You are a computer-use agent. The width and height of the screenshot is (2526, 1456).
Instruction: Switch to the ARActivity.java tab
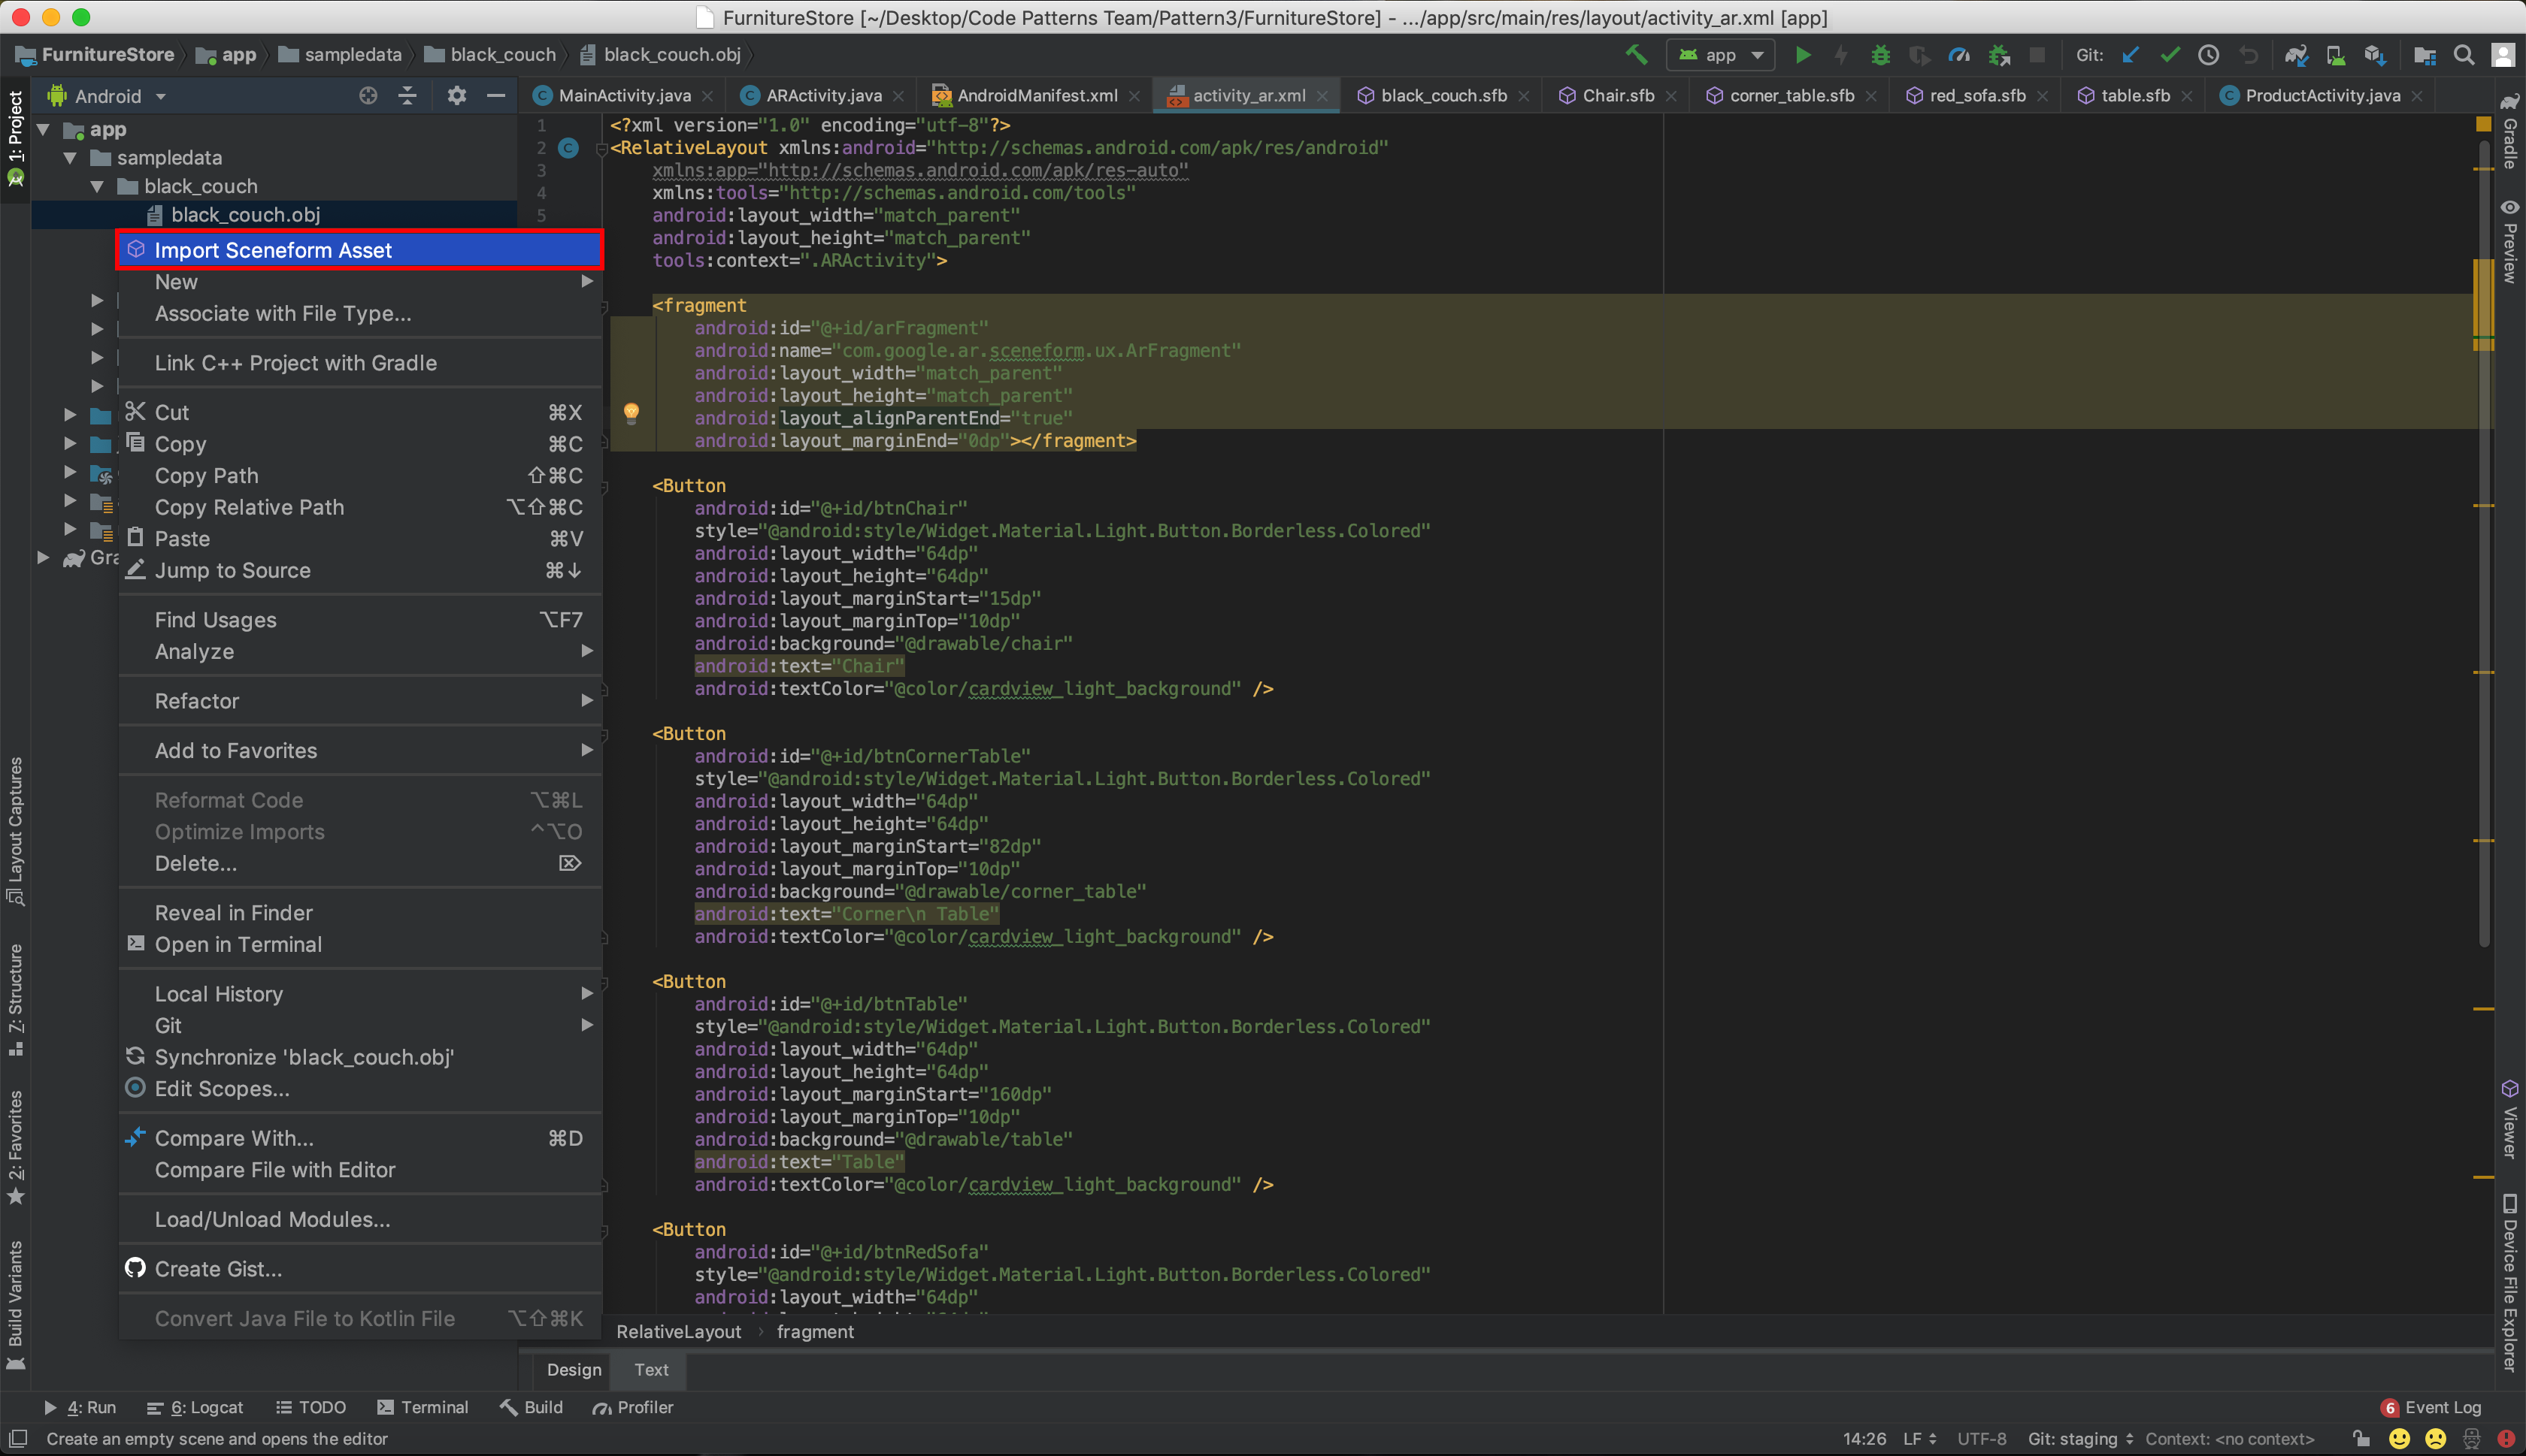(822, 96)
